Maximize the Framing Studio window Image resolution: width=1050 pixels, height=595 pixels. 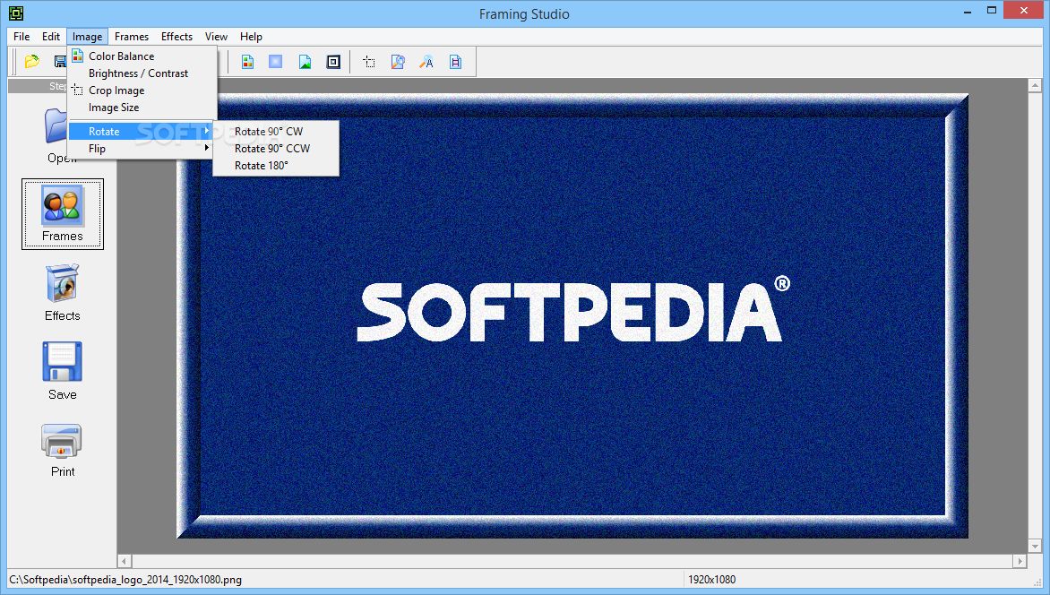992,11
